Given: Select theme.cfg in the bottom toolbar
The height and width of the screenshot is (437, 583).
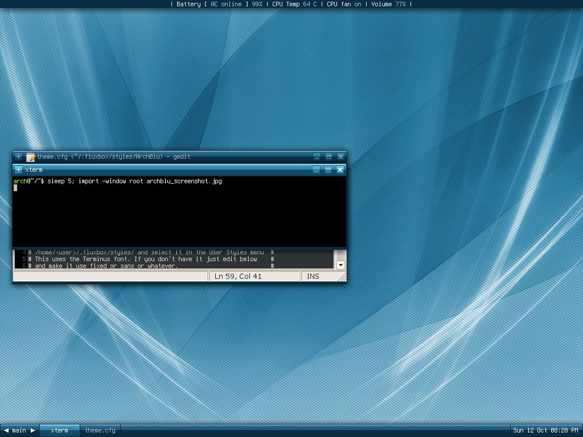Looking at the screenshot, I should (x=100, y=430).
